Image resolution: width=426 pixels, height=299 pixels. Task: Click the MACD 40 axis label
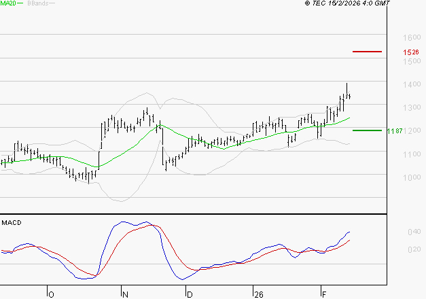coord(412,232)
